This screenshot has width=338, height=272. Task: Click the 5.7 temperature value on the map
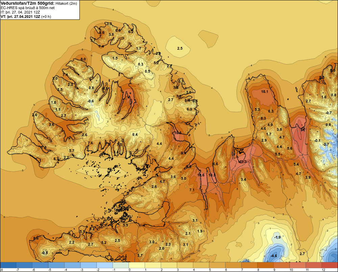[72, 151]
